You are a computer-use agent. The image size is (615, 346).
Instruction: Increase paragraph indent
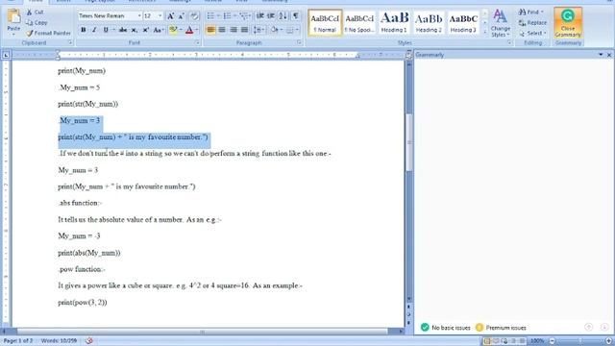[271, 16]
